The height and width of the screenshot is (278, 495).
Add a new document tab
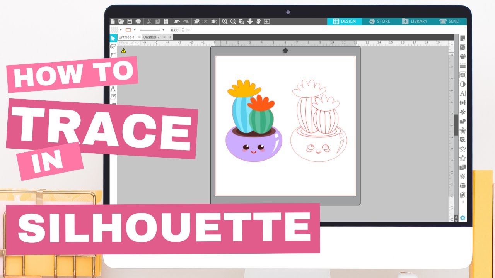pos(170,37)
